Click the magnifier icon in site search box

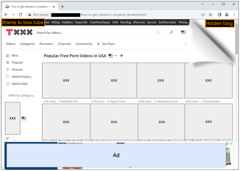coord(158,33)
